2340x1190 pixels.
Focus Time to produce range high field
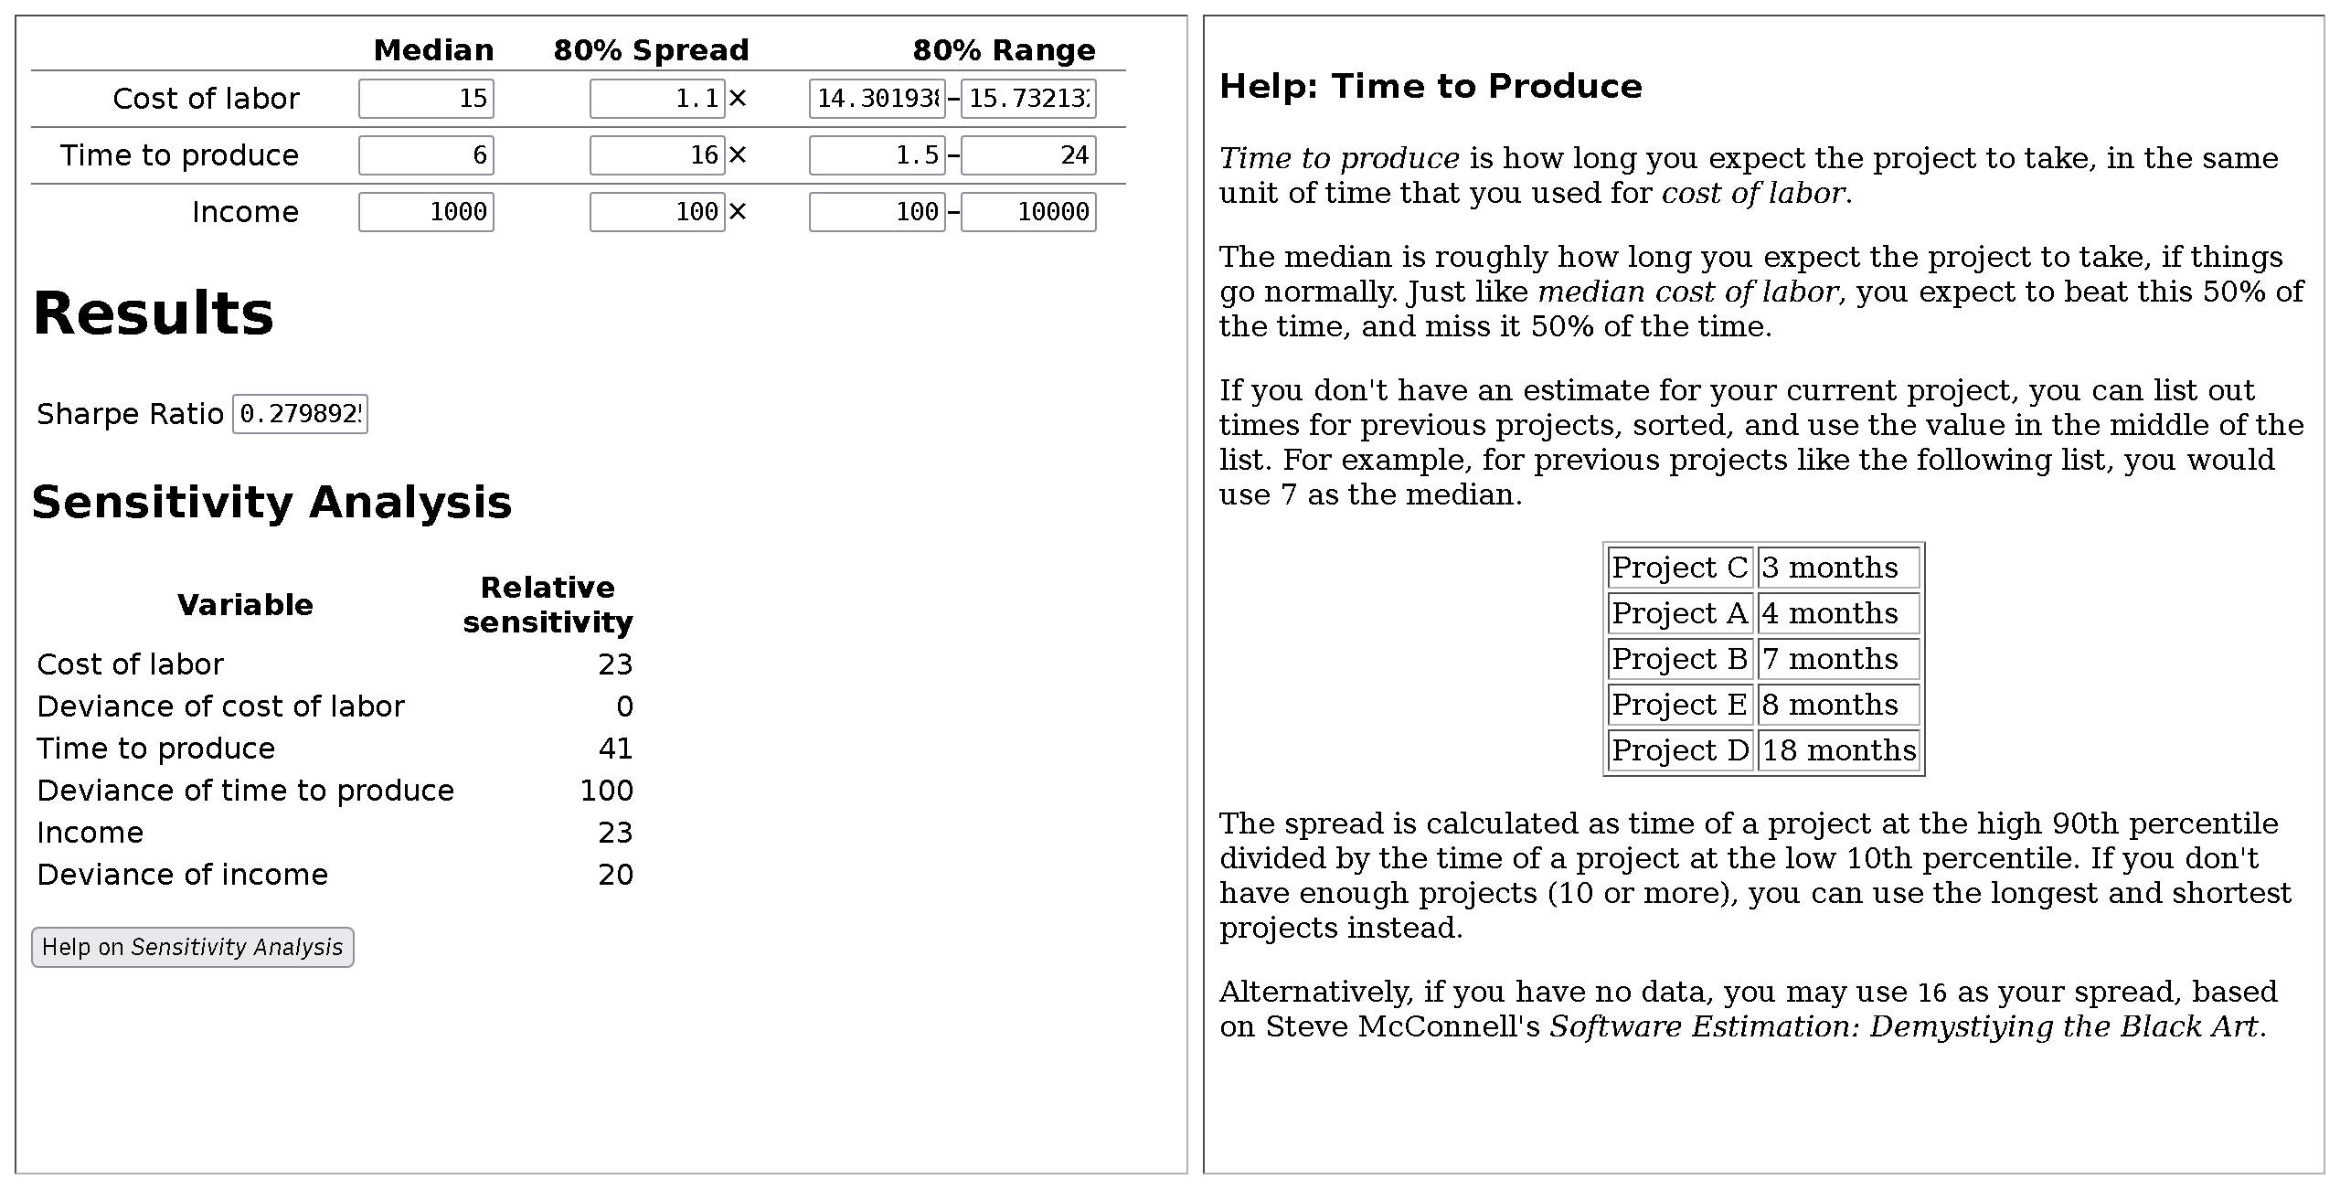[1028, 155]
